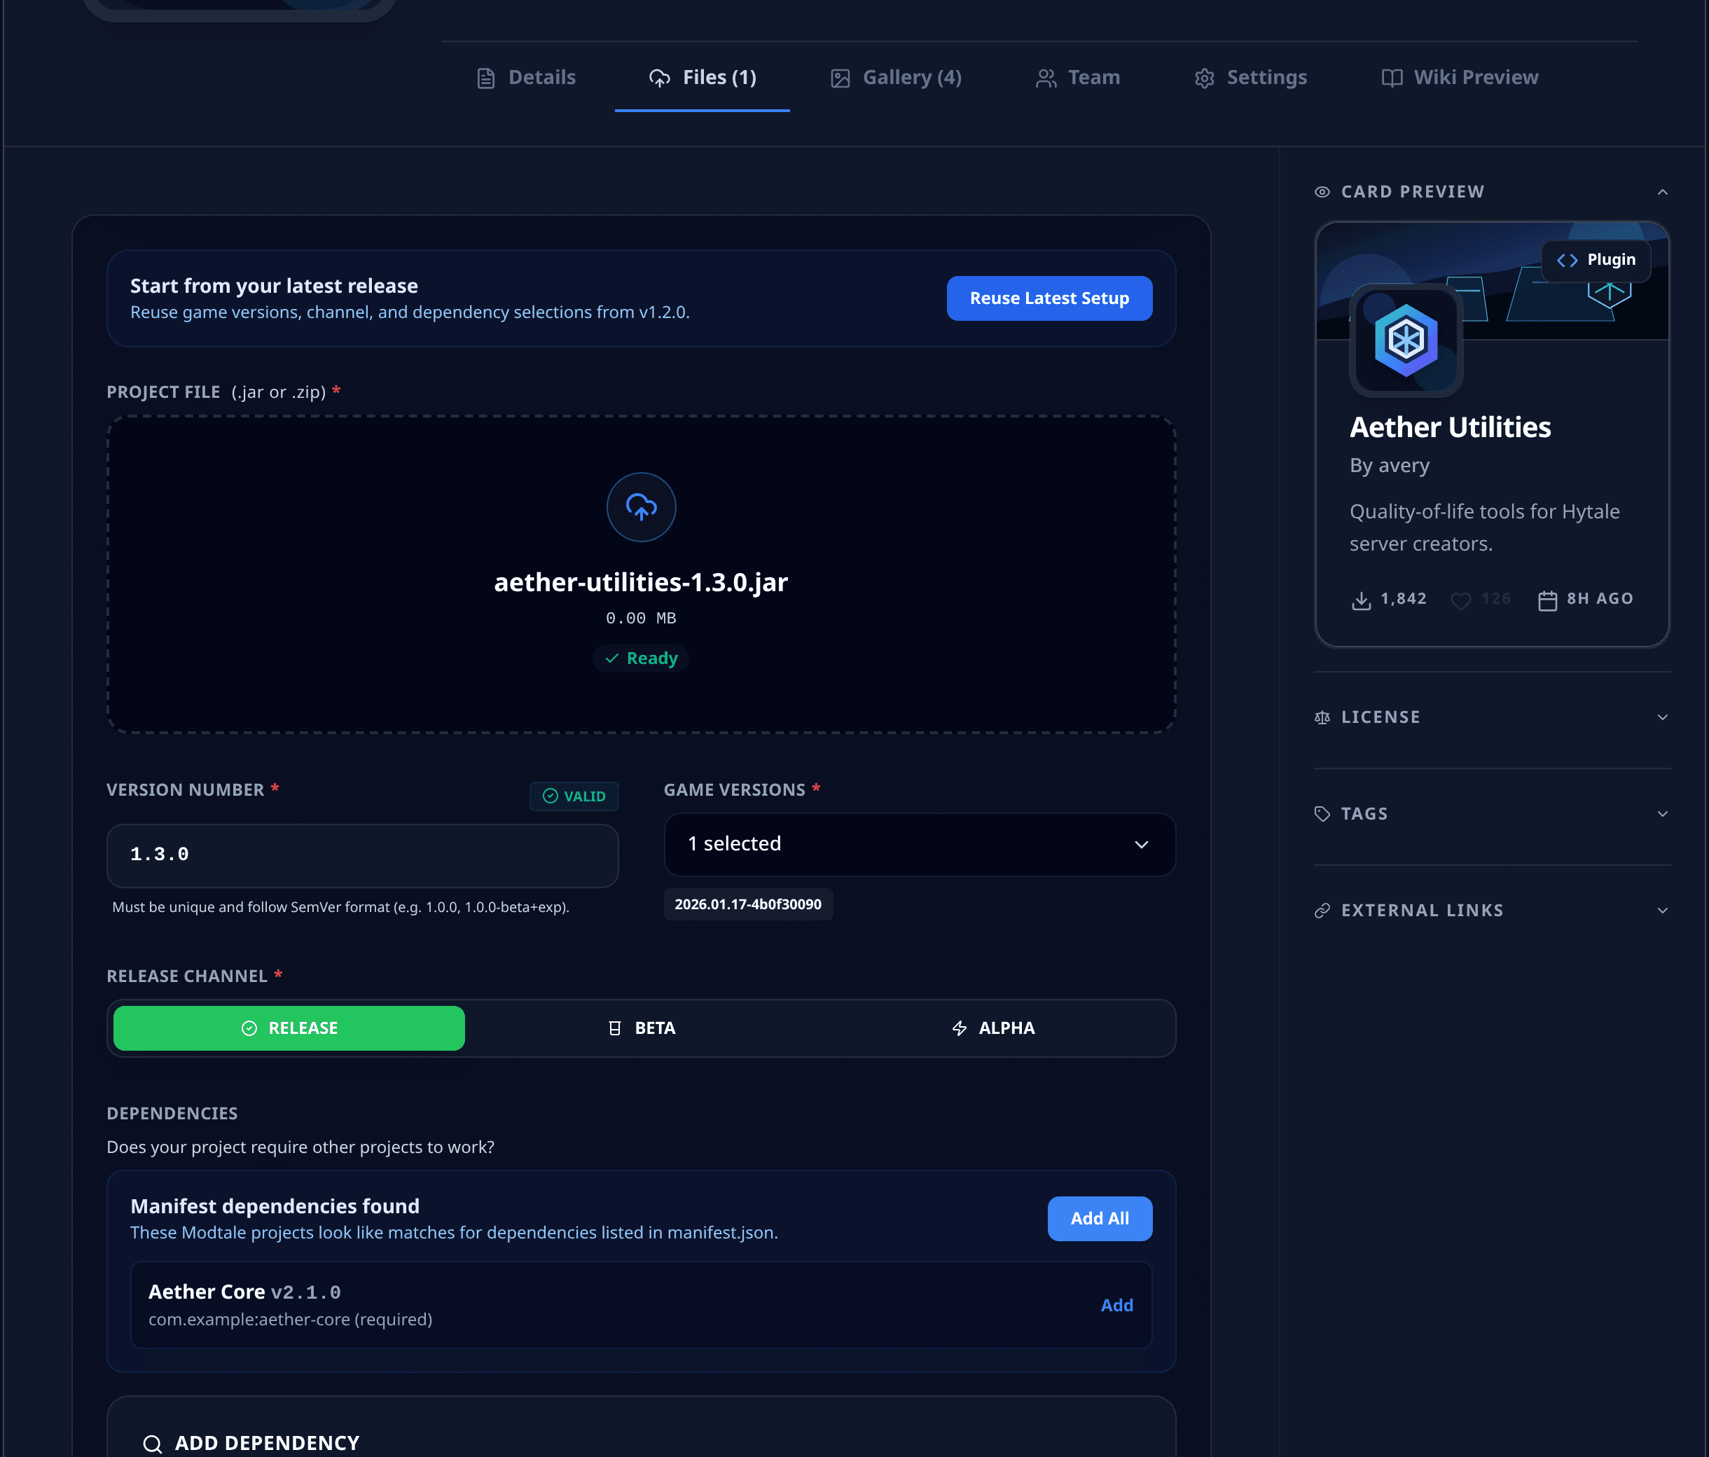
Task: Focus the Version Number input field
Action: 362,855
